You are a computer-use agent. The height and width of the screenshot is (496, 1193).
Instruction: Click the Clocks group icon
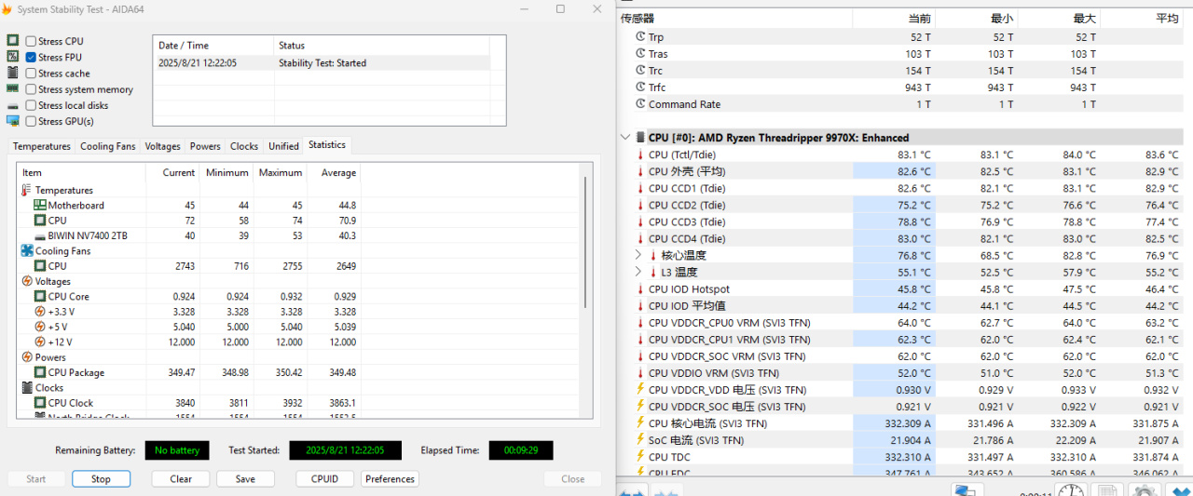(27, 387)
